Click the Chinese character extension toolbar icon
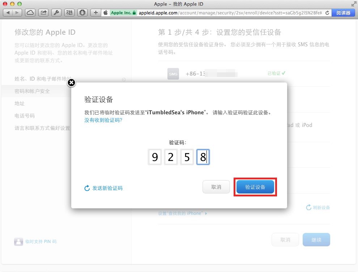358x272 pixels. click(x=69, y=13)
